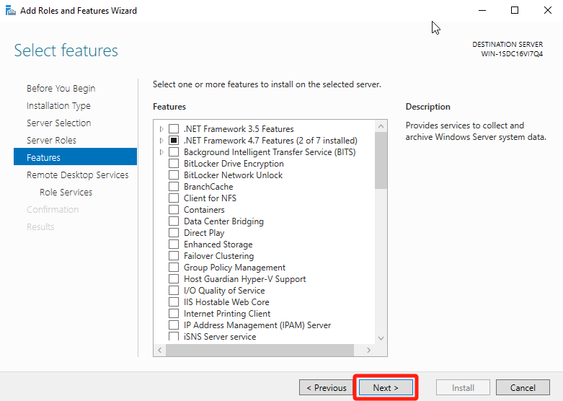Expand Background Intelligent Transfer Service node
563x401 pixels.
click(161, 152)
